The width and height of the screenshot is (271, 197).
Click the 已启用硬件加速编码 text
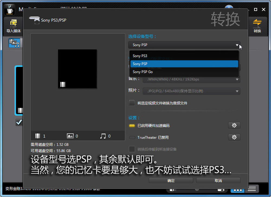[x=153, y=126]
